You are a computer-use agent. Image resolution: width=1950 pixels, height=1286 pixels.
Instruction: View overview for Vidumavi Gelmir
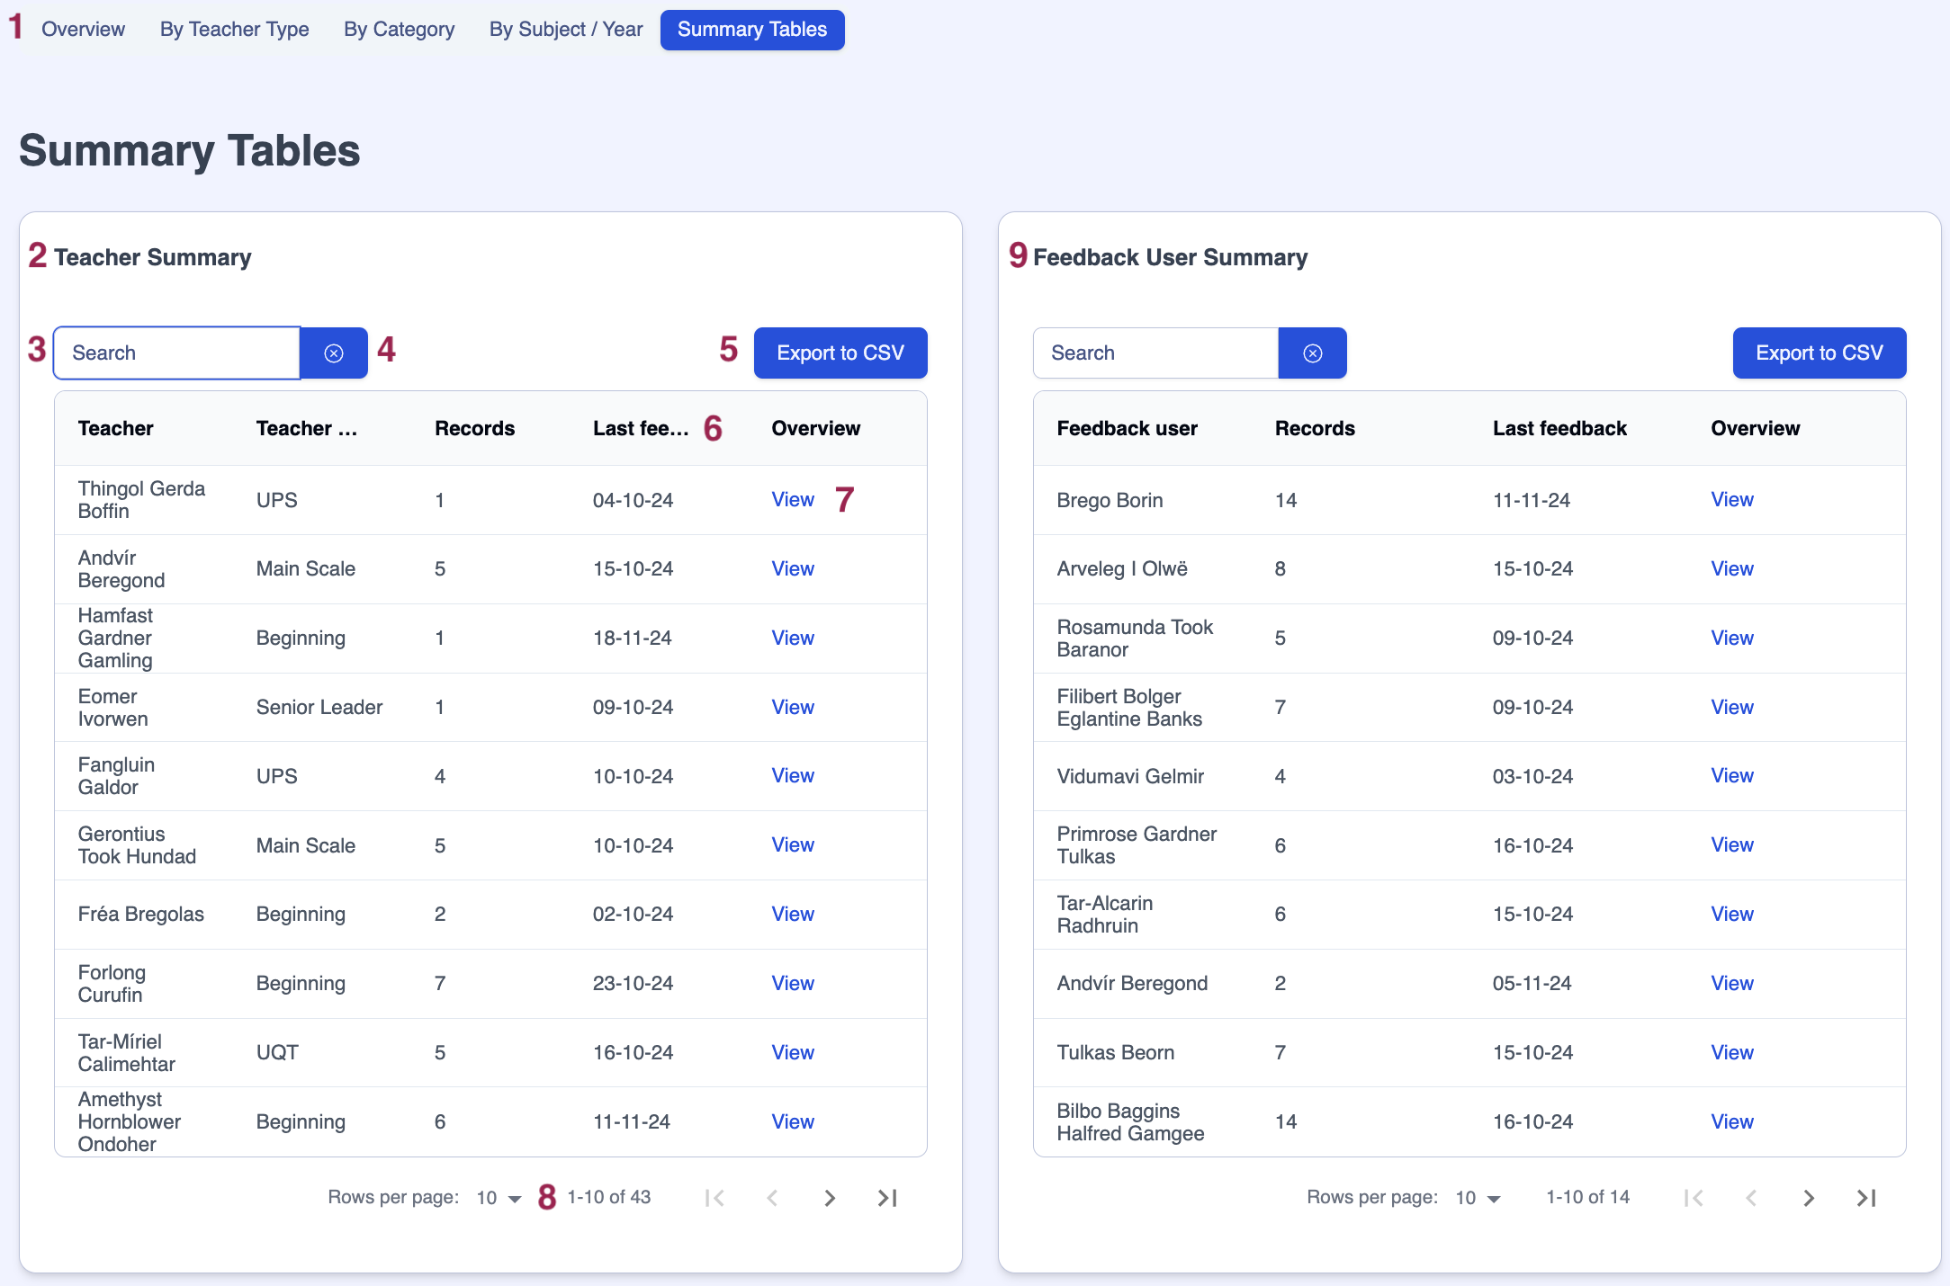pyautogui.click(x=1732, y=776)
